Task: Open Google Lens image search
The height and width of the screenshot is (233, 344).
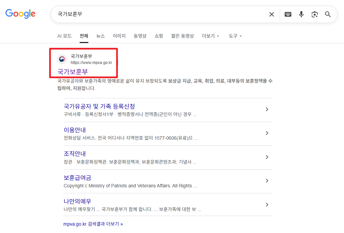Action: tap(314, 14)
